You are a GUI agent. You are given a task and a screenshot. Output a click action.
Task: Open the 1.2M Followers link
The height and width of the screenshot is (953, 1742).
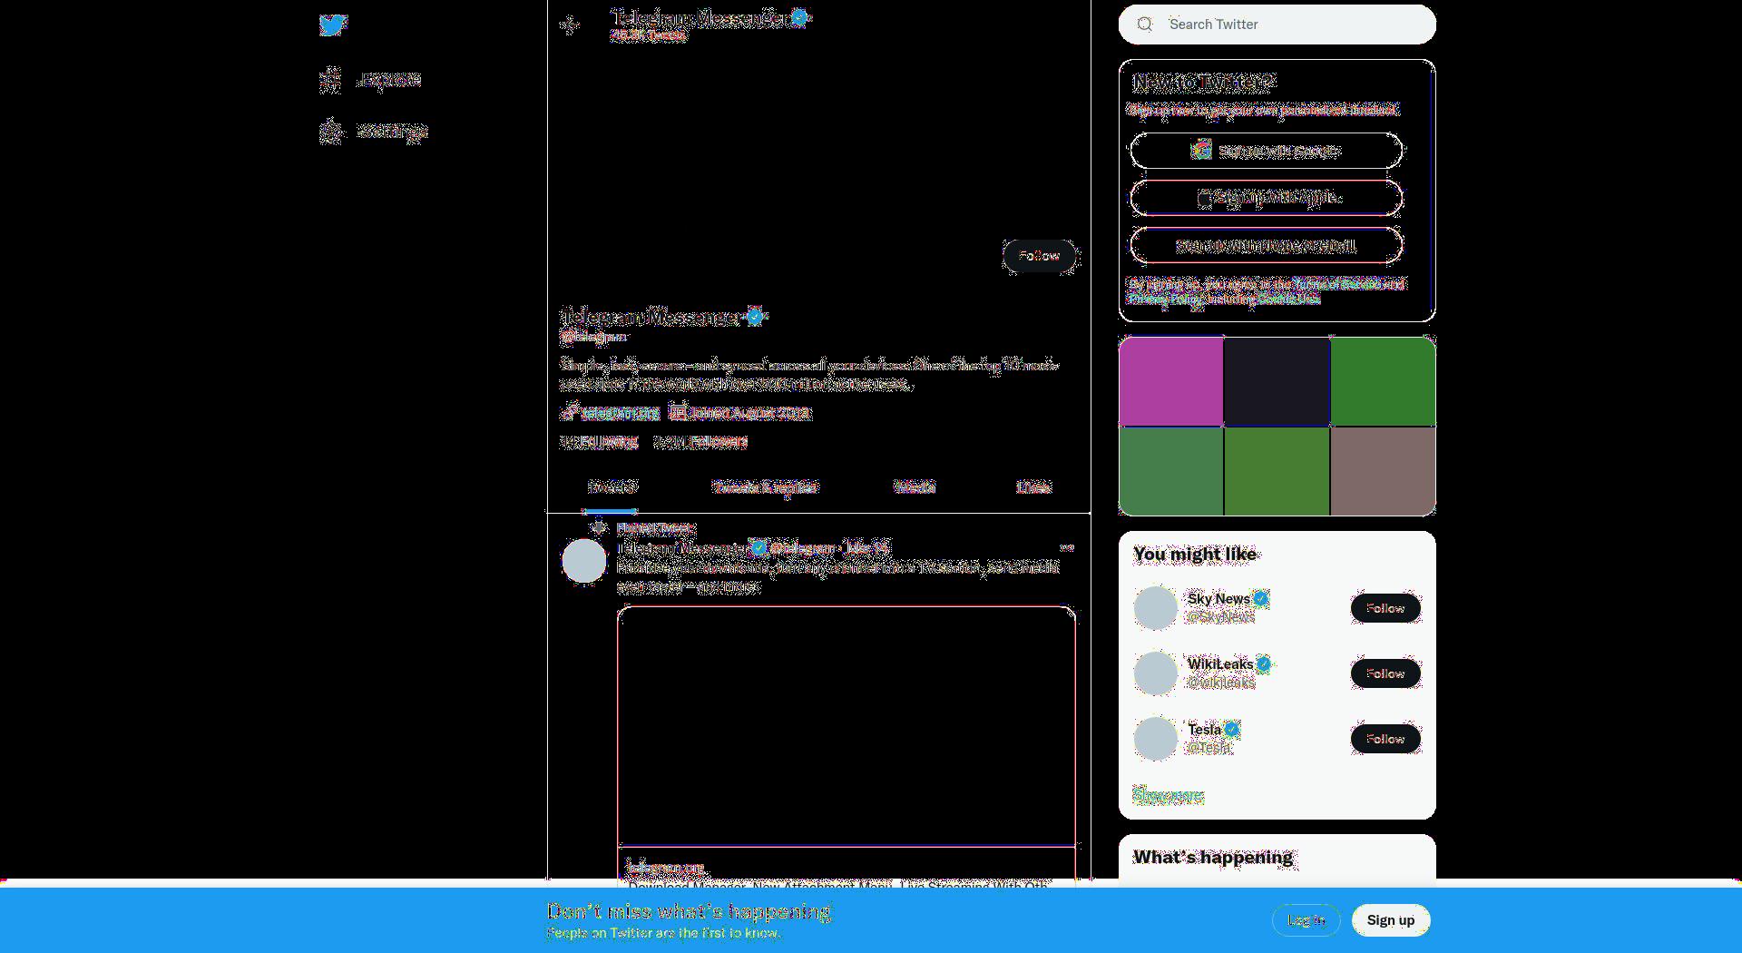[701, 442]
